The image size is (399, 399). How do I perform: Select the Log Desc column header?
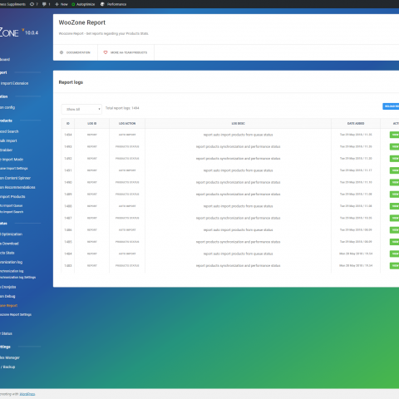coord(238,123)
